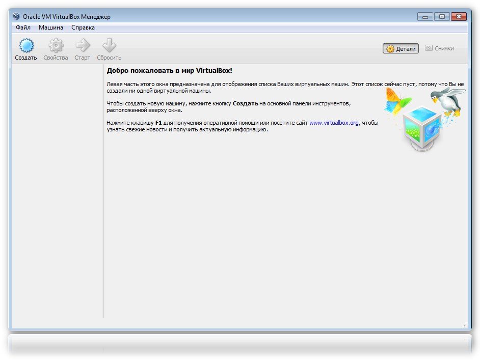Screen dimensions: 480x361
Task: Click the empty virtual machine list pane
Action: [x=56, y=193]
